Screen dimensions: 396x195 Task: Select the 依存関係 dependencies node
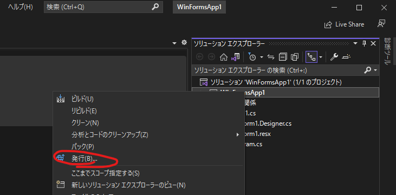tap(251, 103)
